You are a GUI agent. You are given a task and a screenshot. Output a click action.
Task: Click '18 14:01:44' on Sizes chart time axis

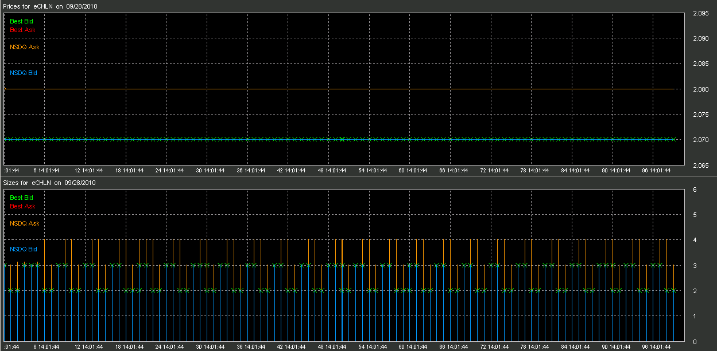[129, 347]
